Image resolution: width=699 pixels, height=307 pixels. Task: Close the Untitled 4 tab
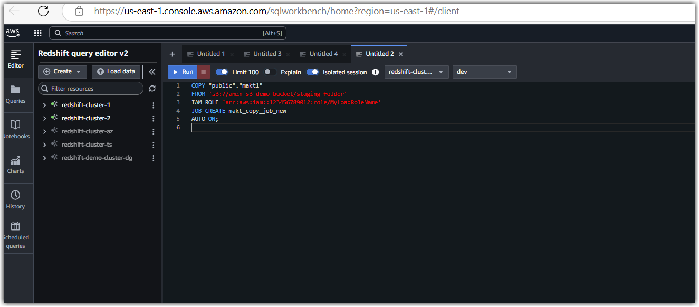pyautogui.click(x=345, y=54)
